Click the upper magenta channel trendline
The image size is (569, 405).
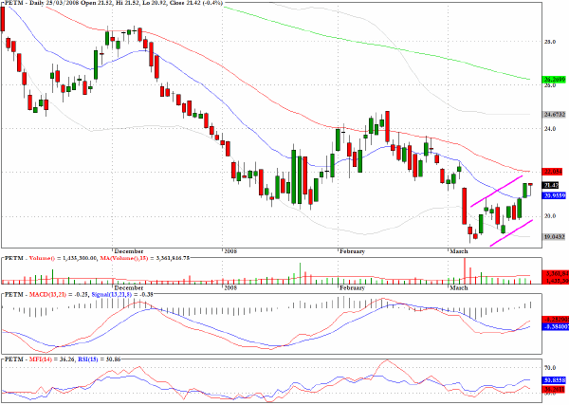(496, 192)
